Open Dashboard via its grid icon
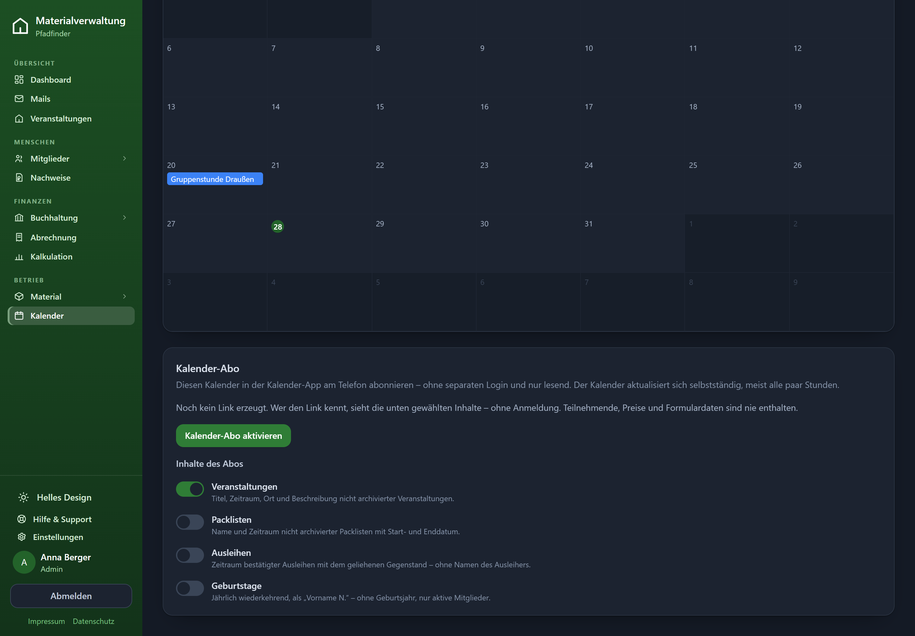915x636 pixels. tap(19, 80)
